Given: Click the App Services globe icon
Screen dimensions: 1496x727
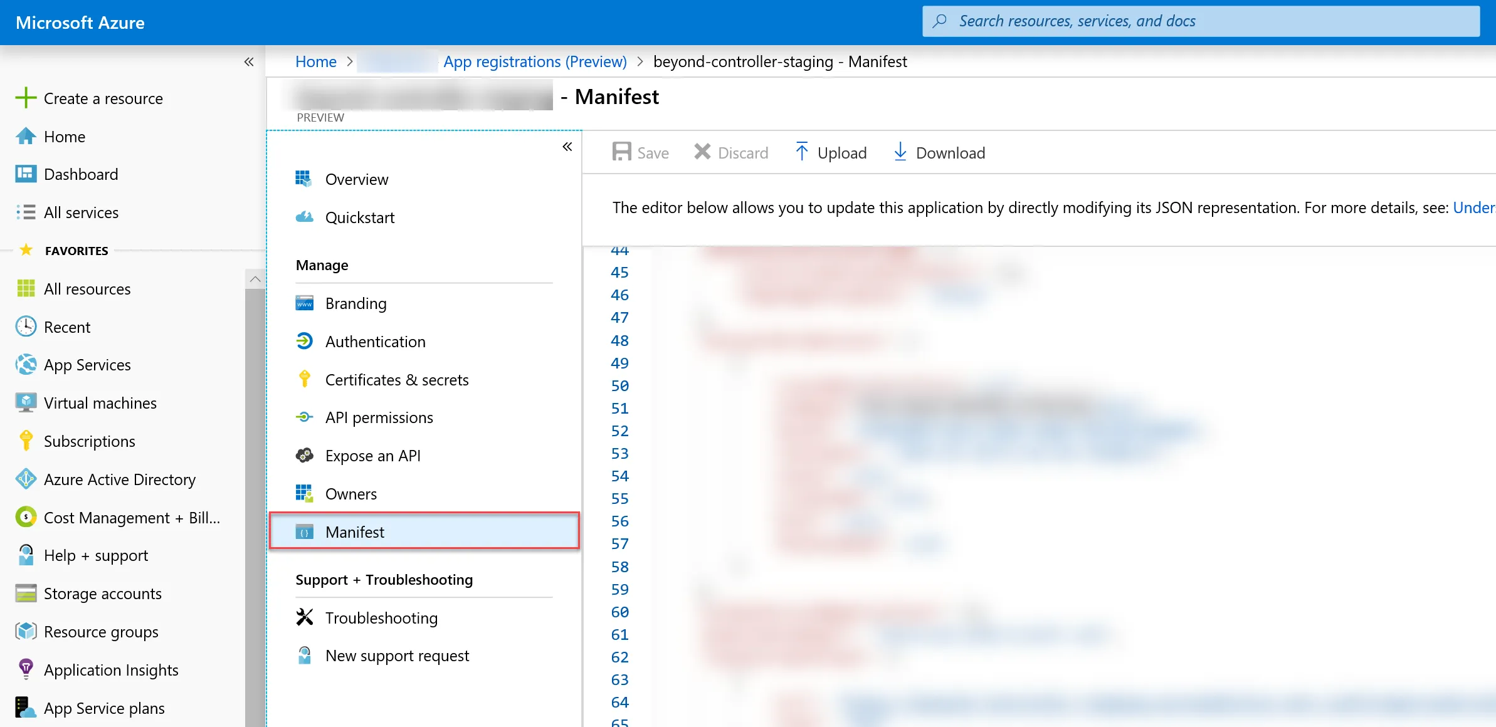Looking at the screenshot, I should pyautogui.click(x=26, y=365).
